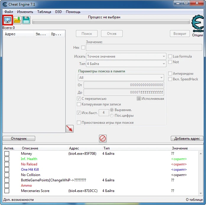
Task: Open the Изменить menu
Action: (x=25, y=12)
